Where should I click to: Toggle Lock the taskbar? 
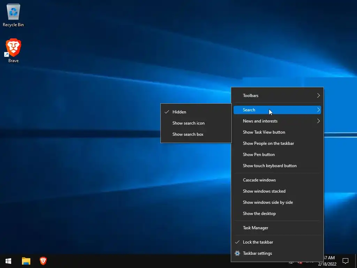[277, 242]
